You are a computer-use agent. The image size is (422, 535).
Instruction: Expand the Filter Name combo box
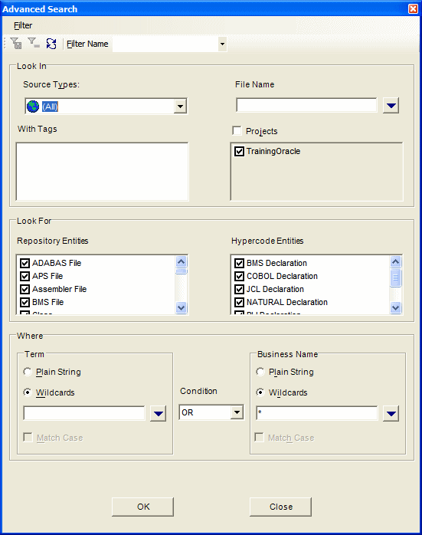tap(222, 44)
